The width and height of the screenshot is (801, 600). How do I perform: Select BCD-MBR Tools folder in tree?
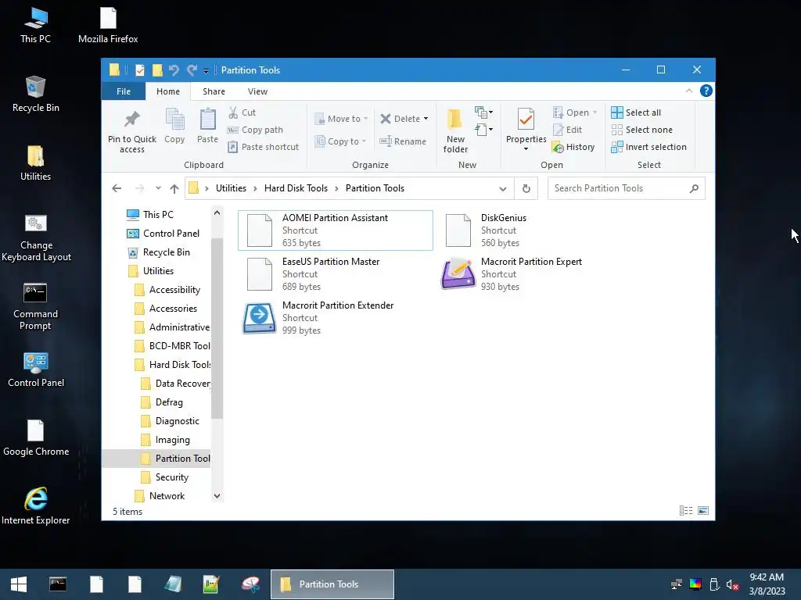pyautogui.click(x=173, y=346)
